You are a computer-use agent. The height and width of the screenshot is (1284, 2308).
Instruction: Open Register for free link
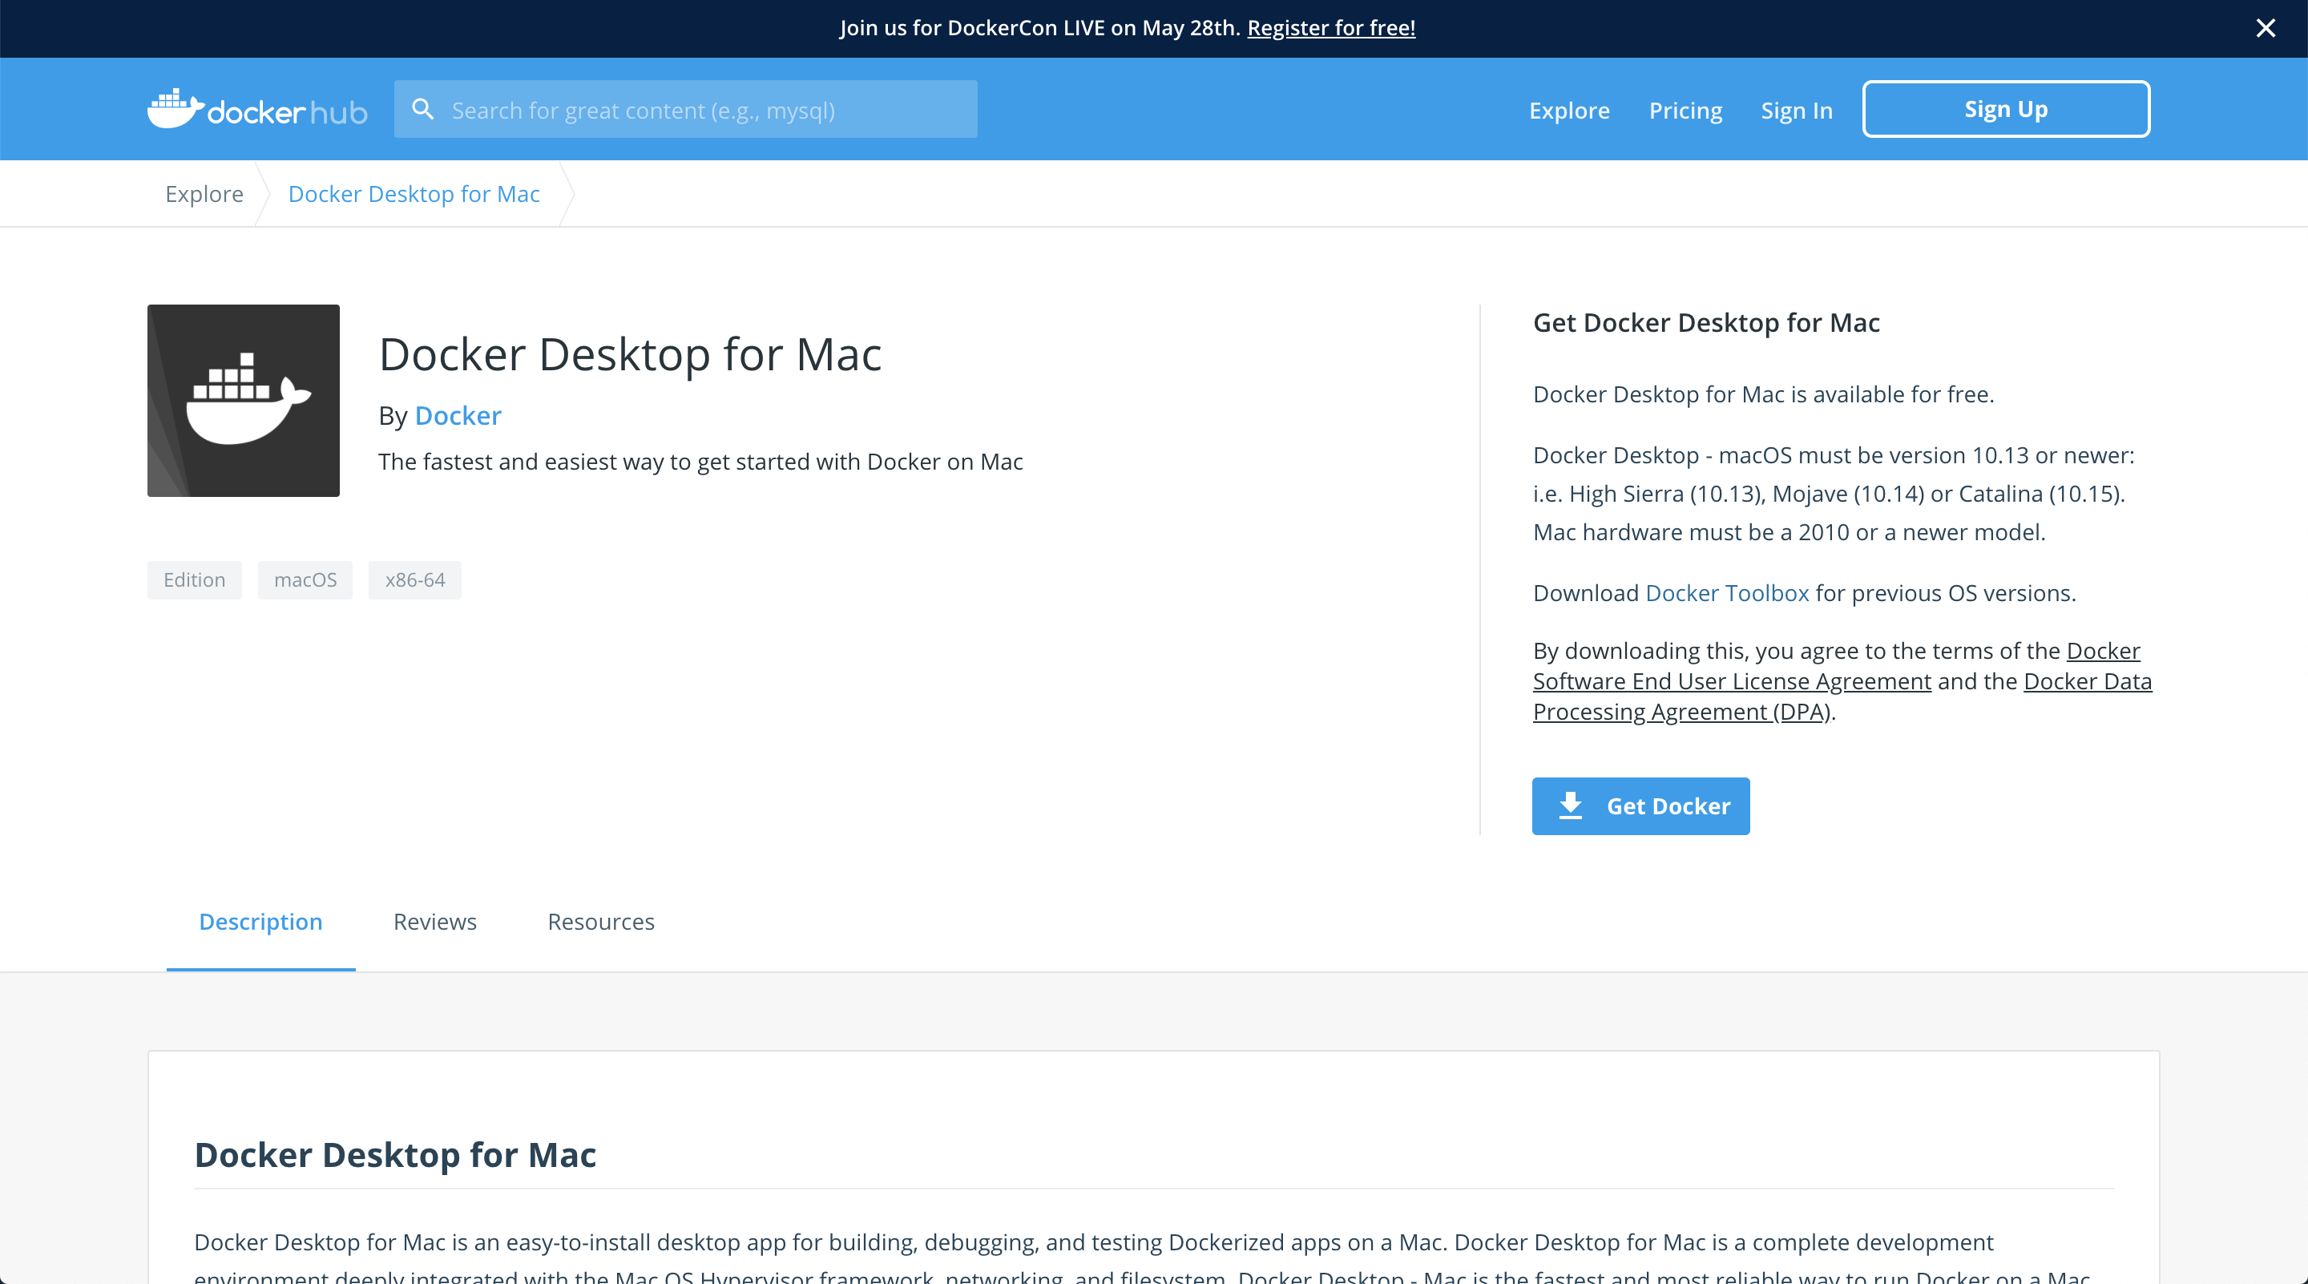click(x=1330, y=28)
